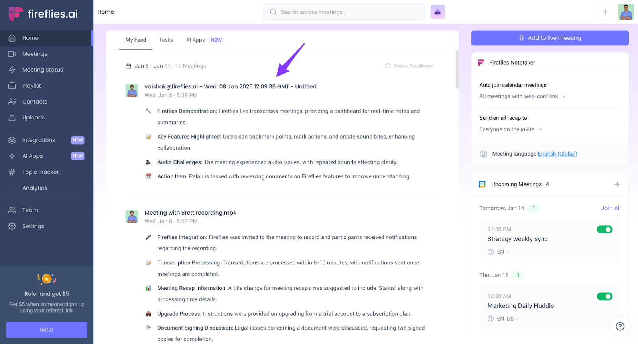The image size is (638, 344).
Task: Click Join All link
Action: pyautogui.click(x=611, y=208)
